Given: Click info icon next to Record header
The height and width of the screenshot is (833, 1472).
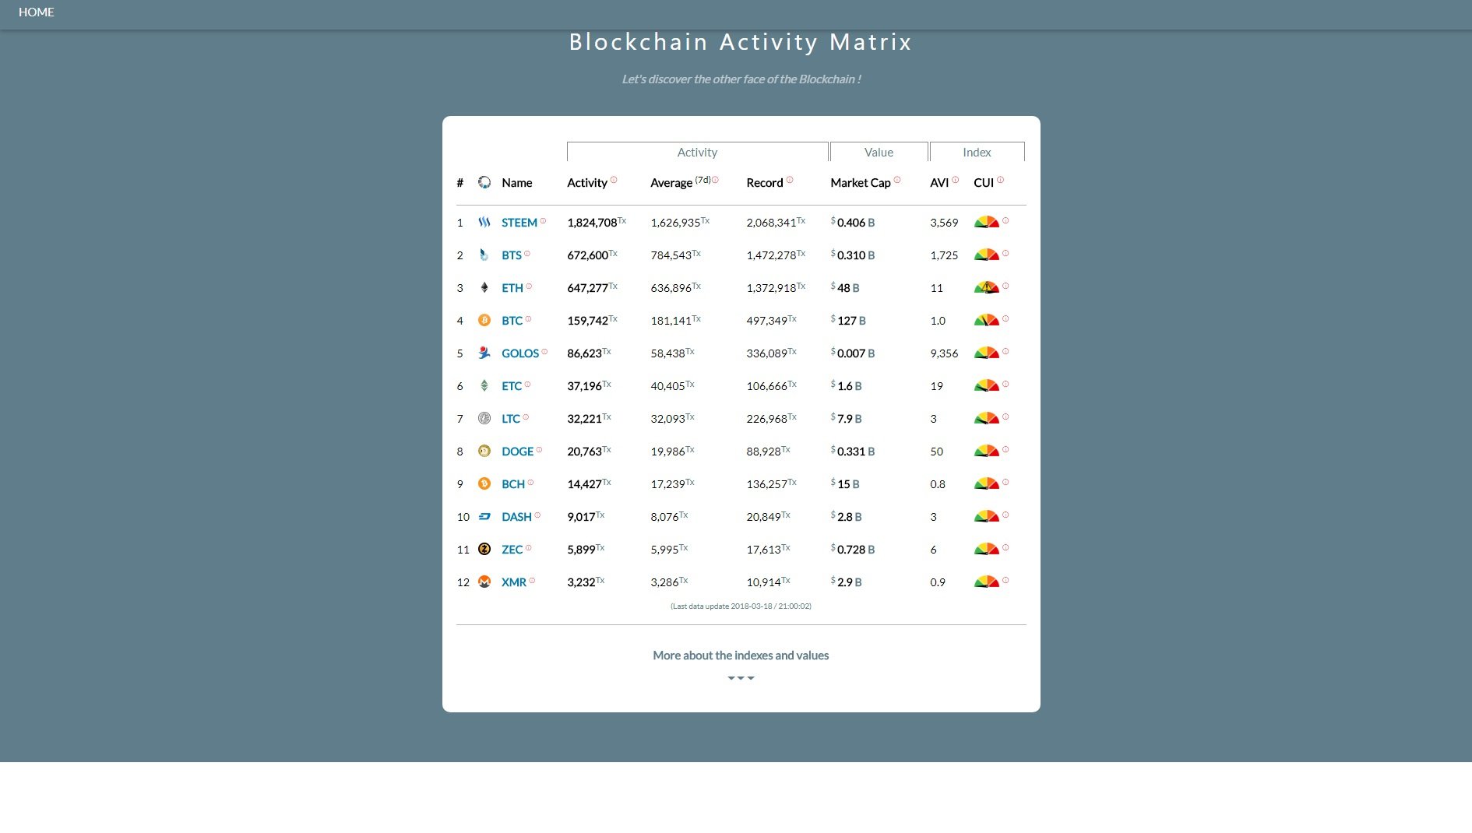Looking at the screenshot, I should tap(790, 180).
